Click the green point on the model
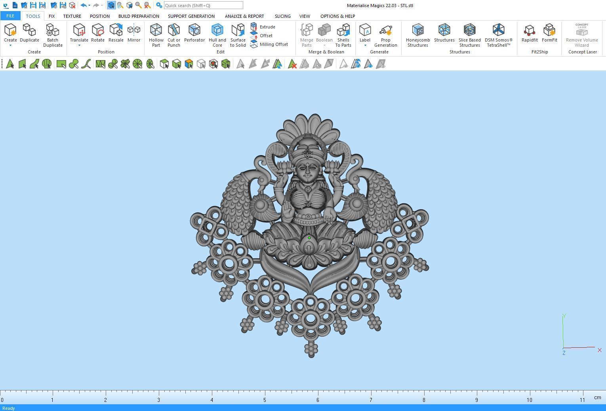The width and height of the screenshot is (606, 411). point(309,238)
